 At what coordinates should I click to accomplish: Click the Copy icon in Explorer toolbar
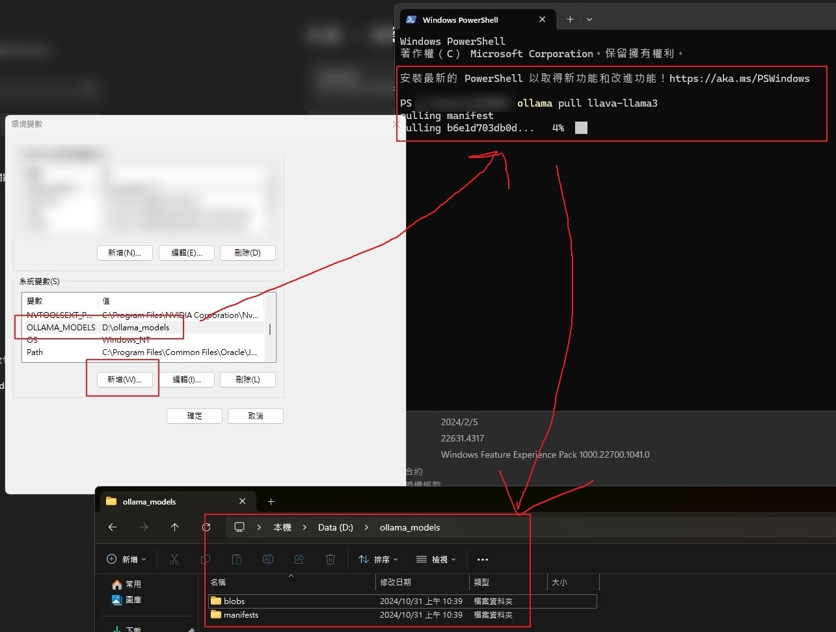(x=206, y=559)
